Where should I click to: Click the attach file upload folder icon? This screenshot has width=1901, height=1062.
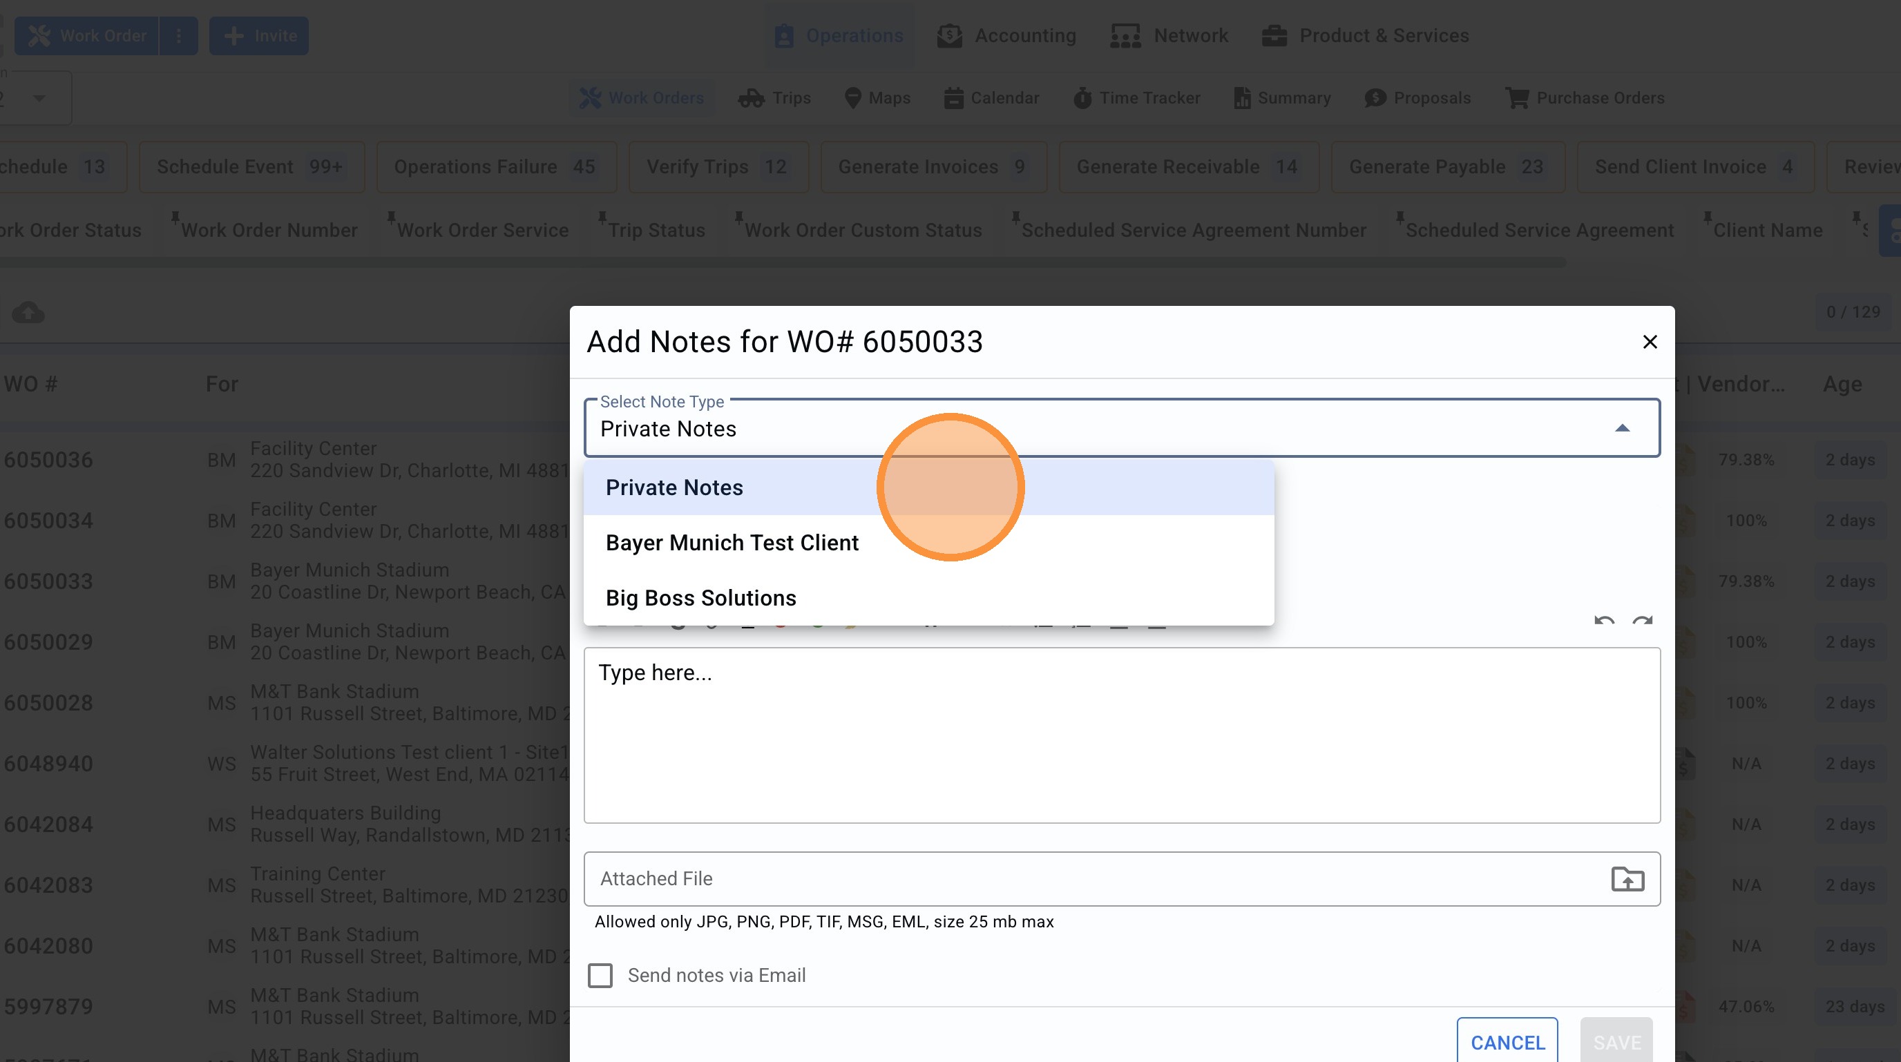(1627, 879)
